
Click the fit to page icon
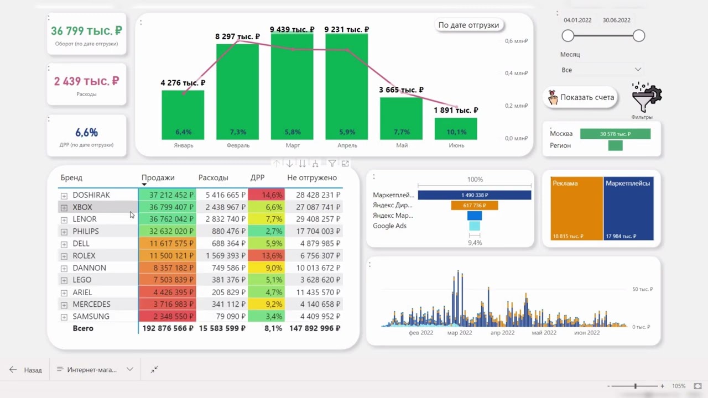[697, 386]
